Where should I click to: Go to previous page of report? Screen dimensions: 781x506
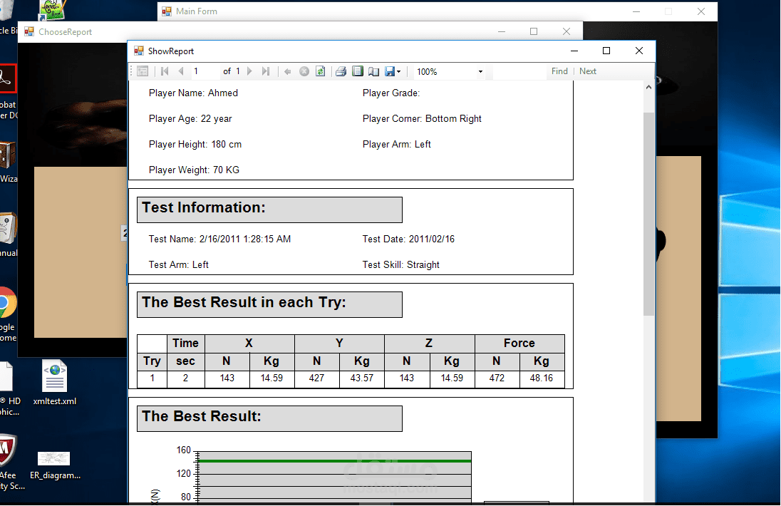(181, 71)
